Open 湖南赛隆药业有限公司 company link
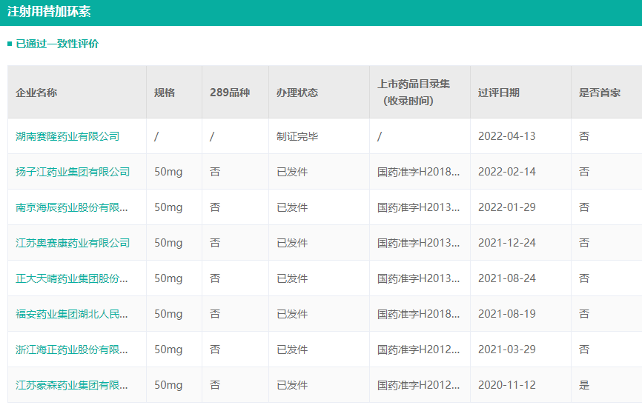The width and height of the screenshot is (642, 408). coord(67,136)
